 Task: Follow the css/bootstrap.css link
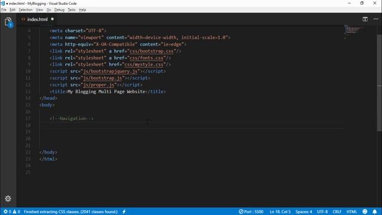152,51
